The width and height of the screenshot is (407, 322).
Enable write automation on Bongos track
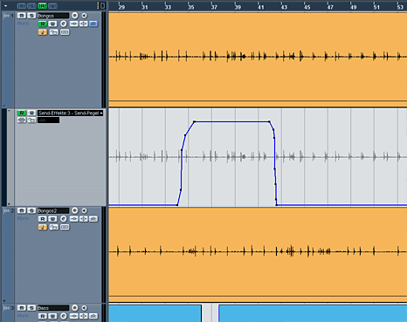click(52, 24)
